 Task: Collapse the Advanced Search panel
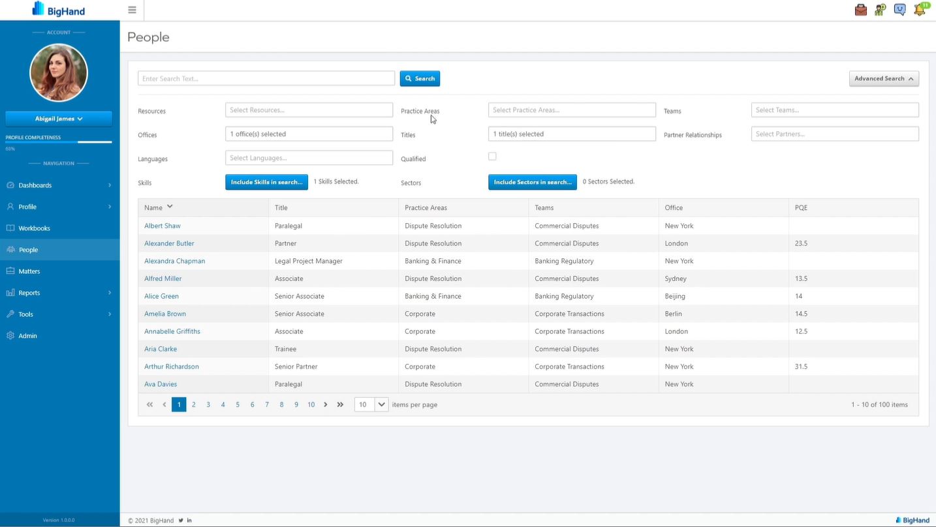[883, 78]
